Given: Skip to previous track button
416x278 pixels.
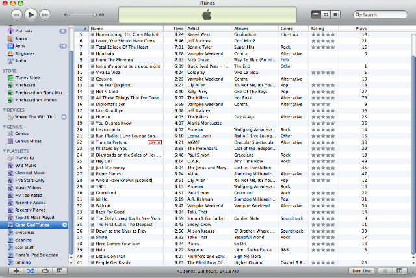Looking at the screenshot, I should click(16, 14).
